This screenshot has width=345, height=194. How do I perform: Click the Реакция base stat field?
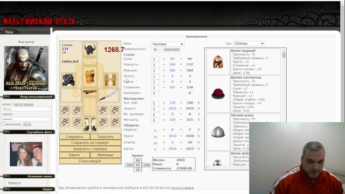[155, 71]
